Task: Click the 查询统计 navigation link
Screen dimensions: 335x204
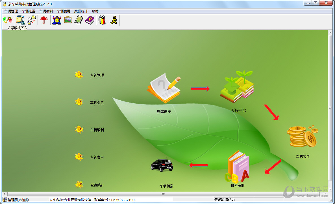Action: pos(97,185)
